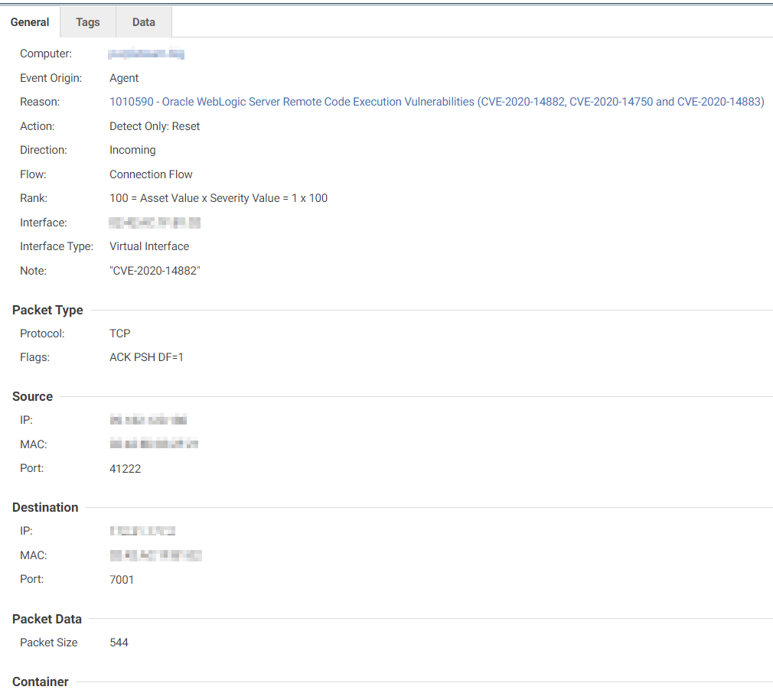Image resolution: width=773 pixels, height=693 pixels.
Task: Open the Data tab
Action: point(143,22)
